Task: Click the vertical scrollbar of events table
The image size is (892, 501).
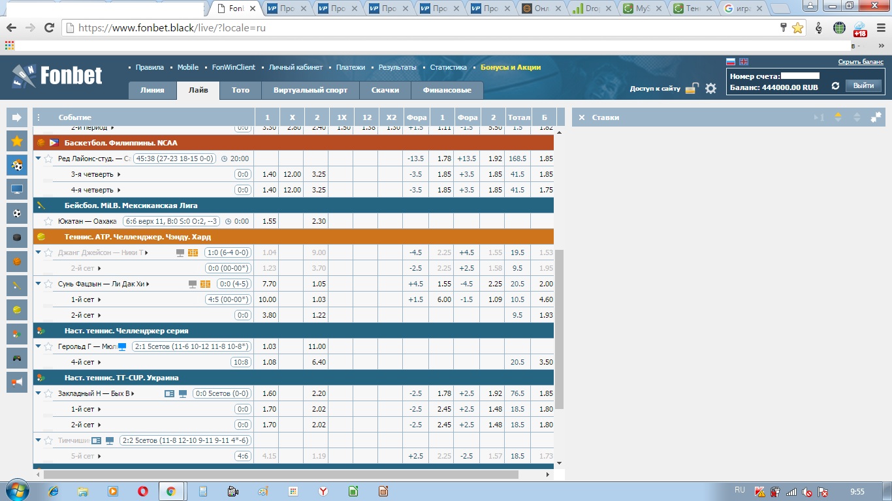Action: [x=559, y=329]
